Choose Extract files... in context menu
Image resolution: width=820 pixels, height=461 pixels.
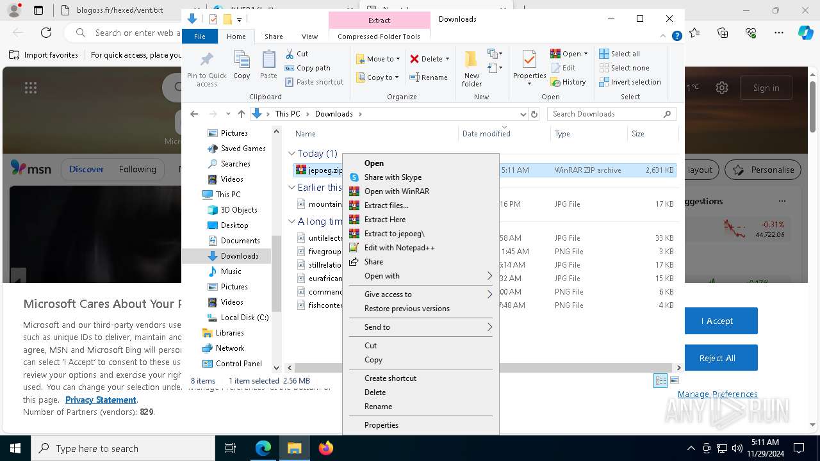click(x=421, y=206)
